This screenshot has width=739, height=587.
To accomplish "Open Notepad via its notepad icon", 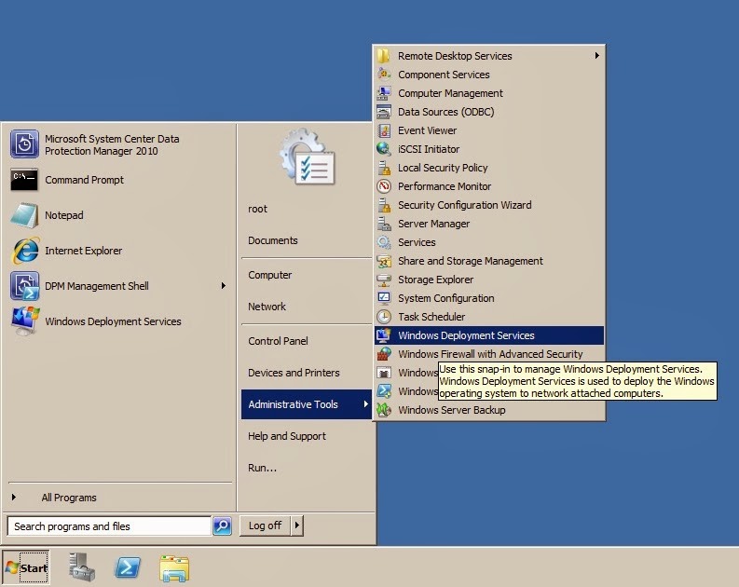I will [24, 215].
